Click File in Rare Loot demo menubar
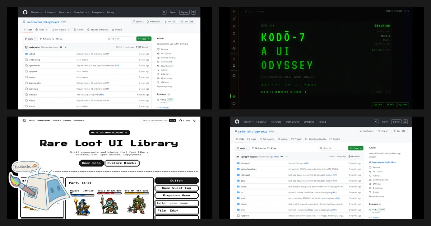The height and width of the screenshot is (226, 431). tap(162, 211)
